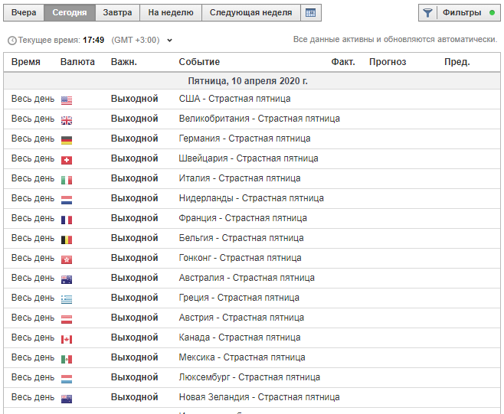This screenshot has height=414, width=504.
Task: Click the Факт. column header
Action: (343, 62)
